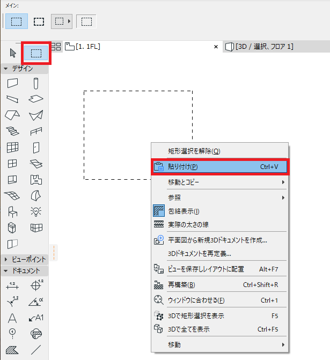Select the Wall tool
This screenshot has height=360, width=330.
point(12,83)
